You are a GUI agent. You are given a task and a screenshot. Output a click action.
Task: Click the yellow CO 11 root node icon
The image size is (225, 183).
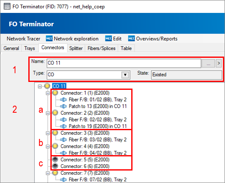coord(47,86)
